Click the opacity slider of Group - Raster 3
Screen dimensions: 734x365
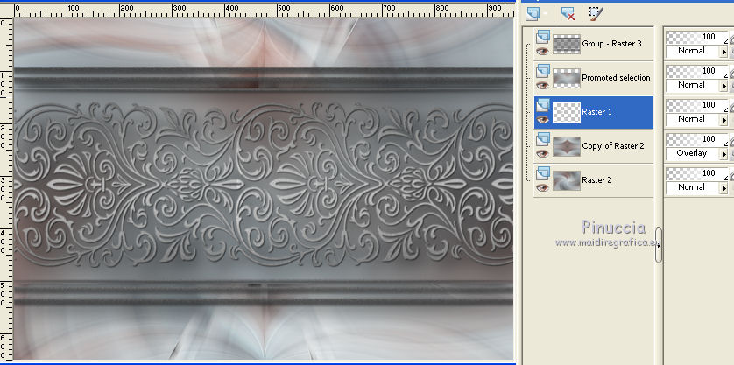point(696,37)
